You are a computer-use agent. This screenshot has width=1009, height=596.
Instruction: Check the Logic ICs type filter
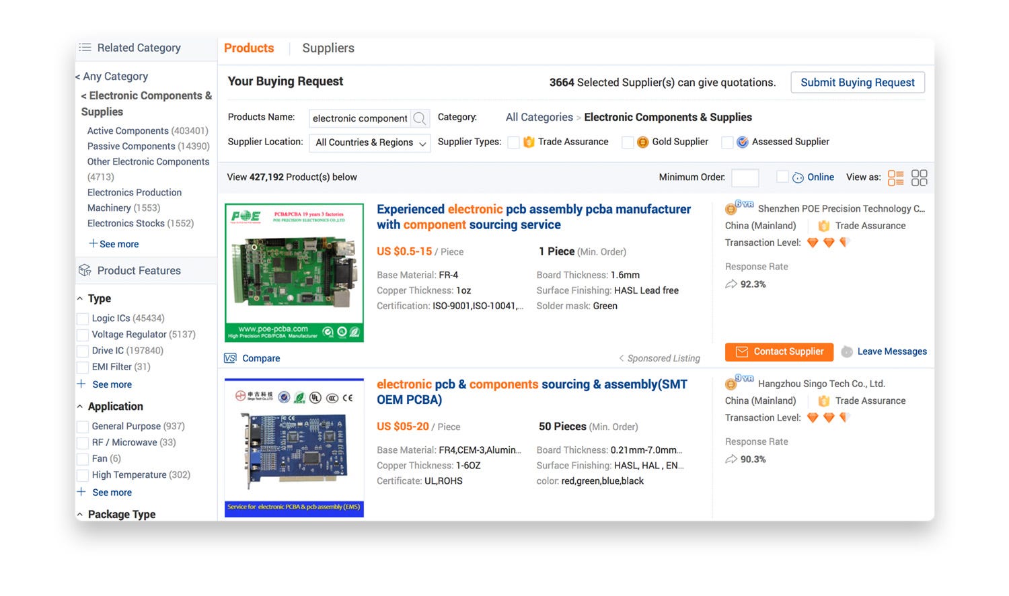click(83, 318)
